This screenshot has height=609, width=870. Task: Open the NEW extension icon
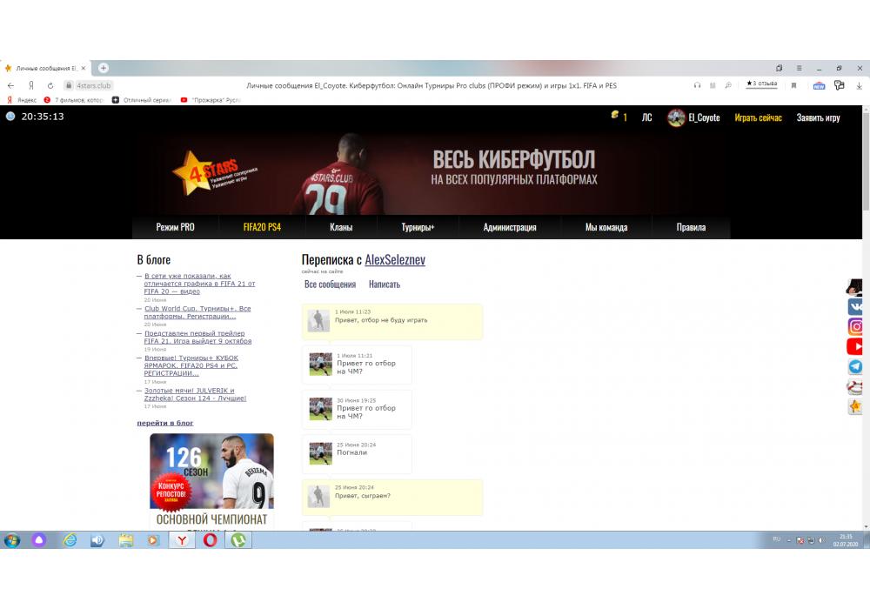point(819,85)
